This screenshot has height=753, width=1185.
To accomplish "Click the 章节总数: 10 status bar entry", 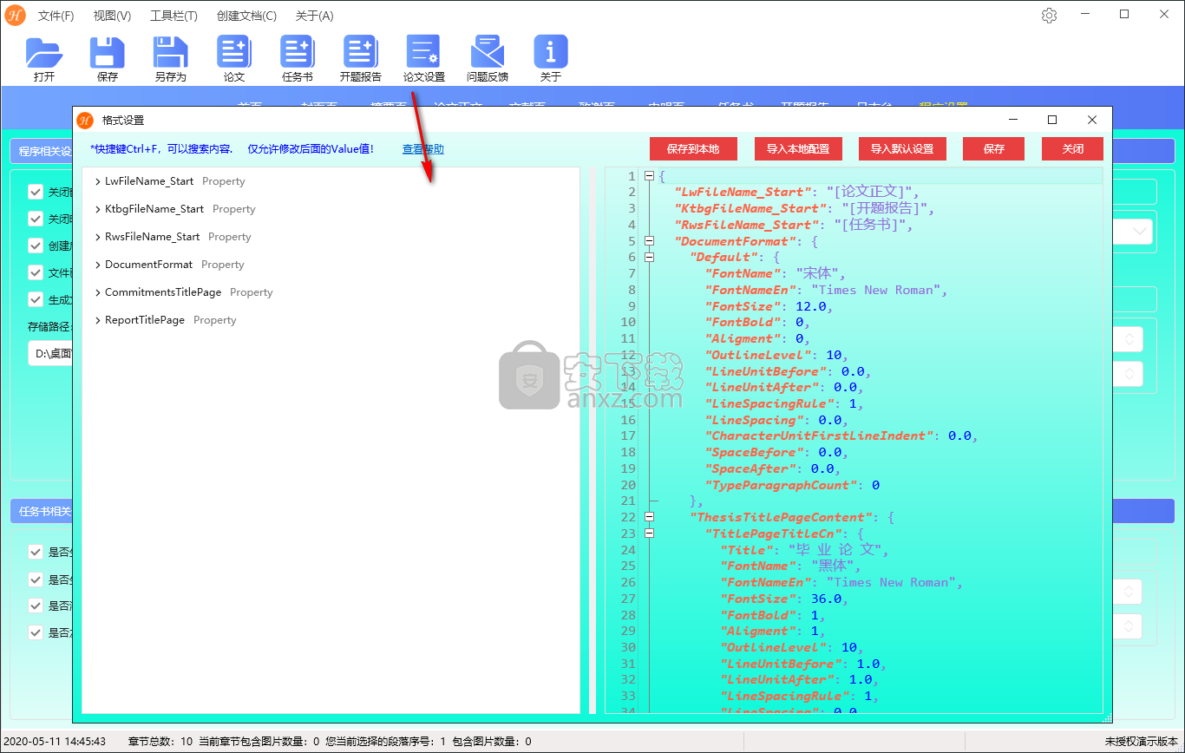I will (160, 742).
